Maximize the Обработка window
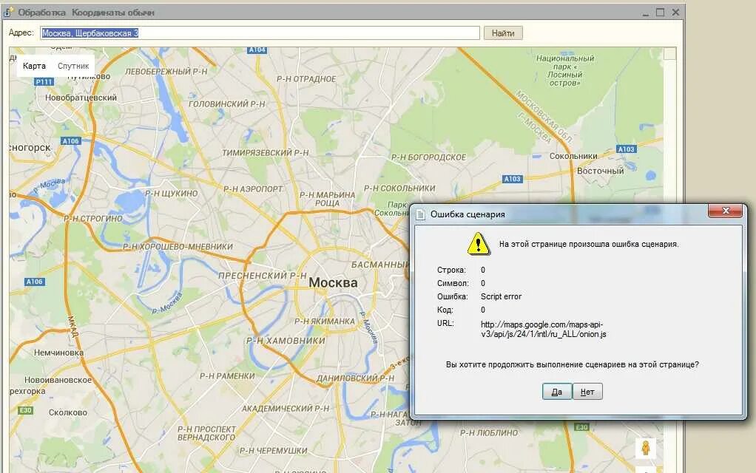The width and height of the screenshot is (756, 473). tap(661, 13)
